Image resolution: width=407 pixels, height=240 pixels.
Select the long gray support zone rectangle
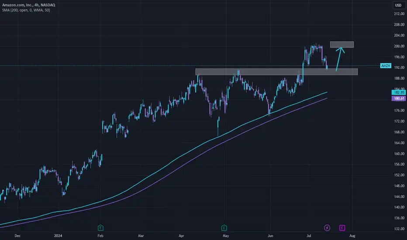tap(276, 72)
